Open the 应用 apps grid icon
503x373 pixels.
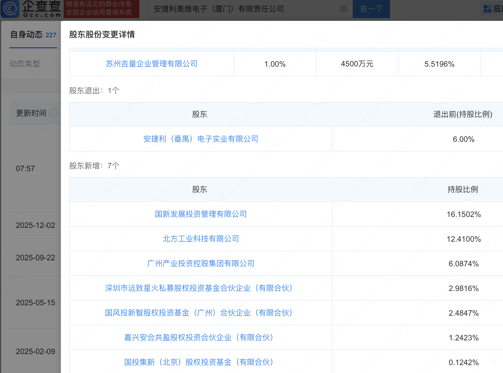point(487,9)
